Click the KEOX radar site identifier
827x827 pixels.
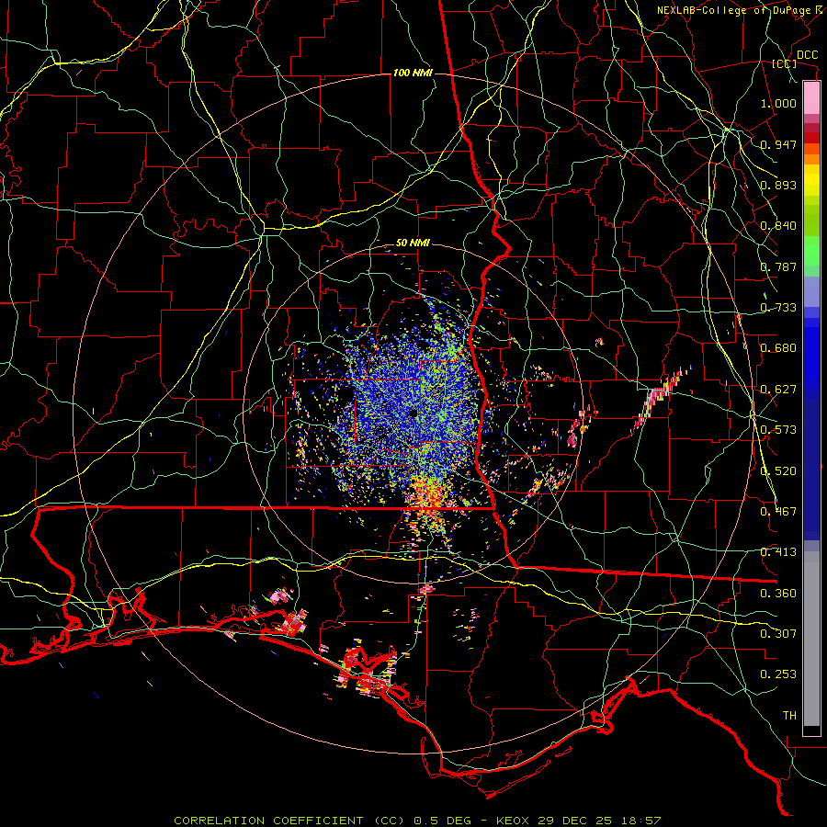click(x=515, y=821)
